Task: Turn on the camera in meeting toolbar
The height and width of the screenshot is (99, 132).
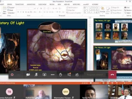Action: pyautogui.click(x=28, y=75)
